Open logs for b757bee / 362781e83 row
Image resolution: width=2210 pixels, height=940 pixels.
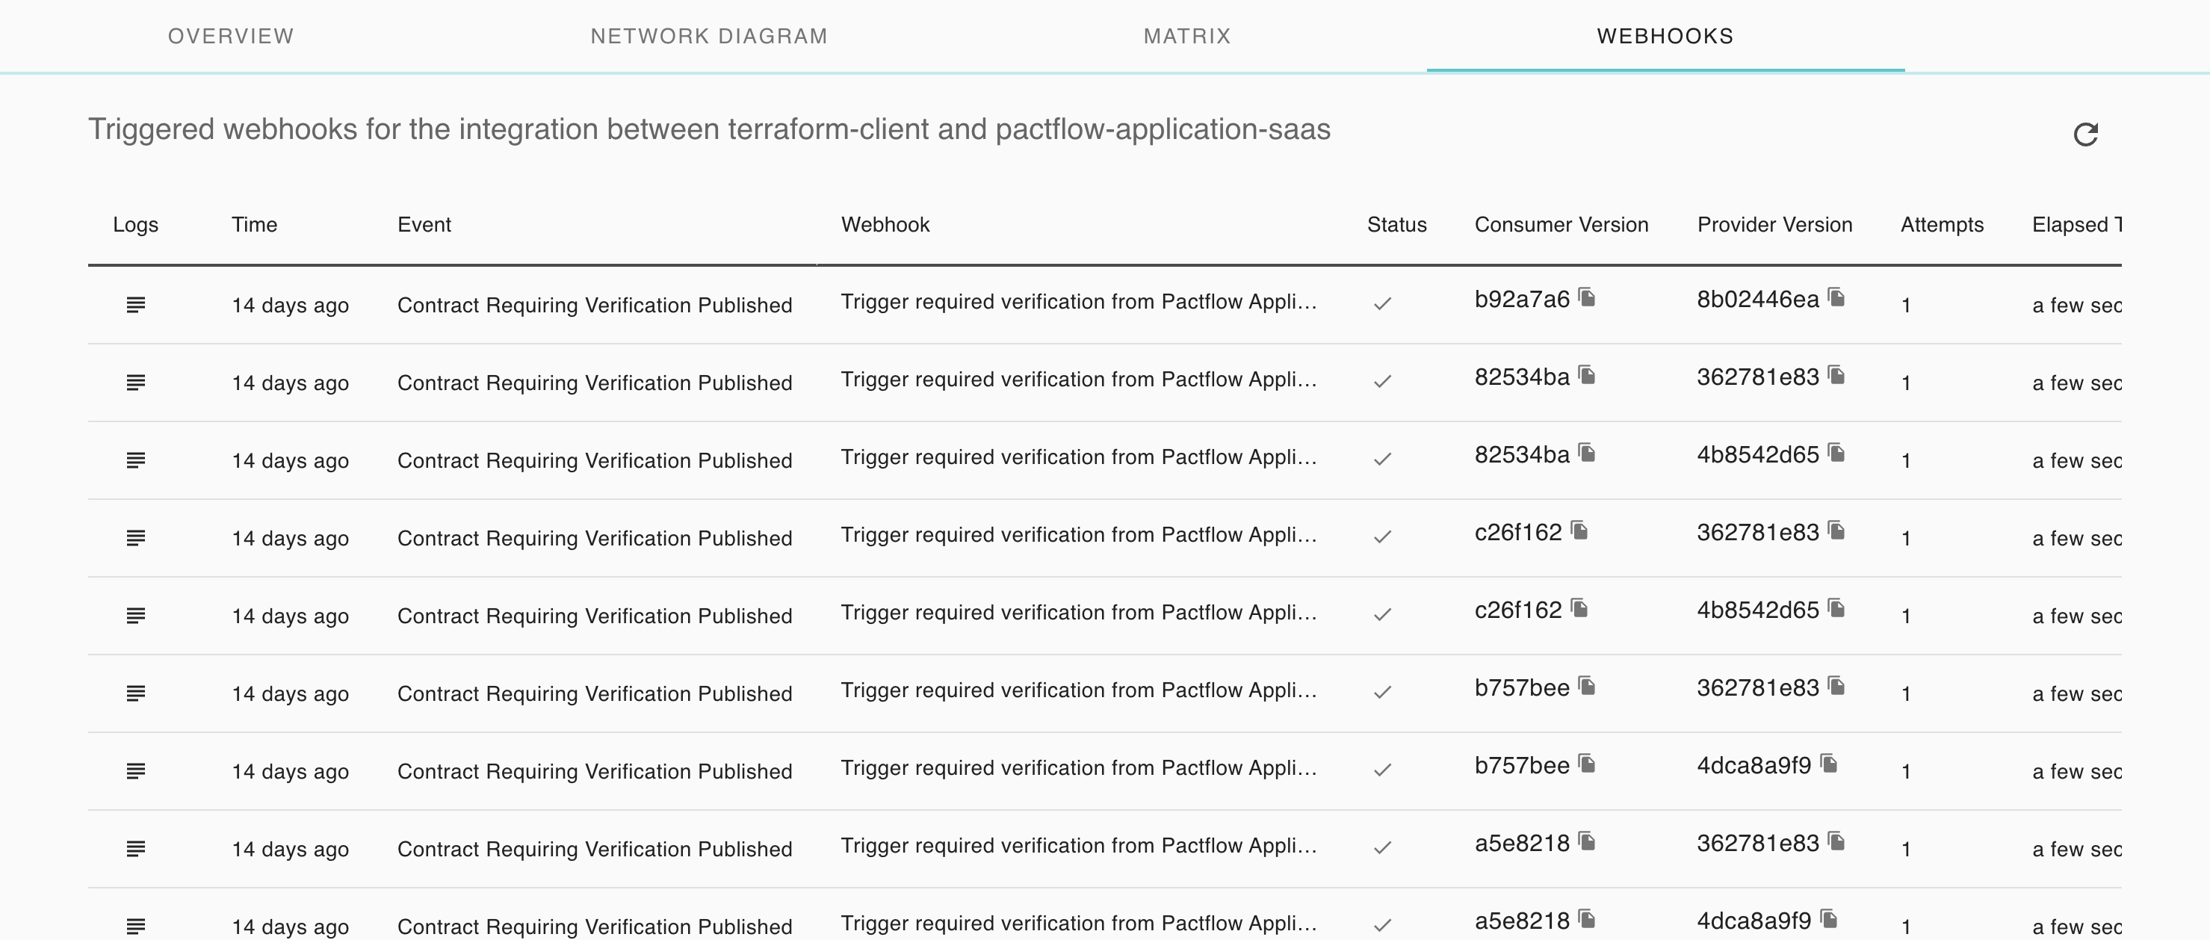point(135,693)
